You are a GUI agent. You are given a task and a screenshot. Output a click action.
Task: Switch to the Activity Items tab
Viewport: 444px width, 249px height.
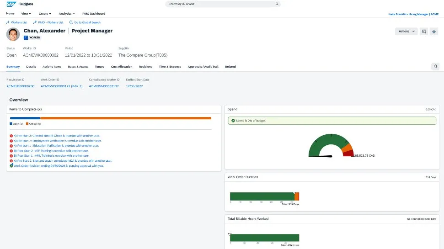click(x=52, y=67)
